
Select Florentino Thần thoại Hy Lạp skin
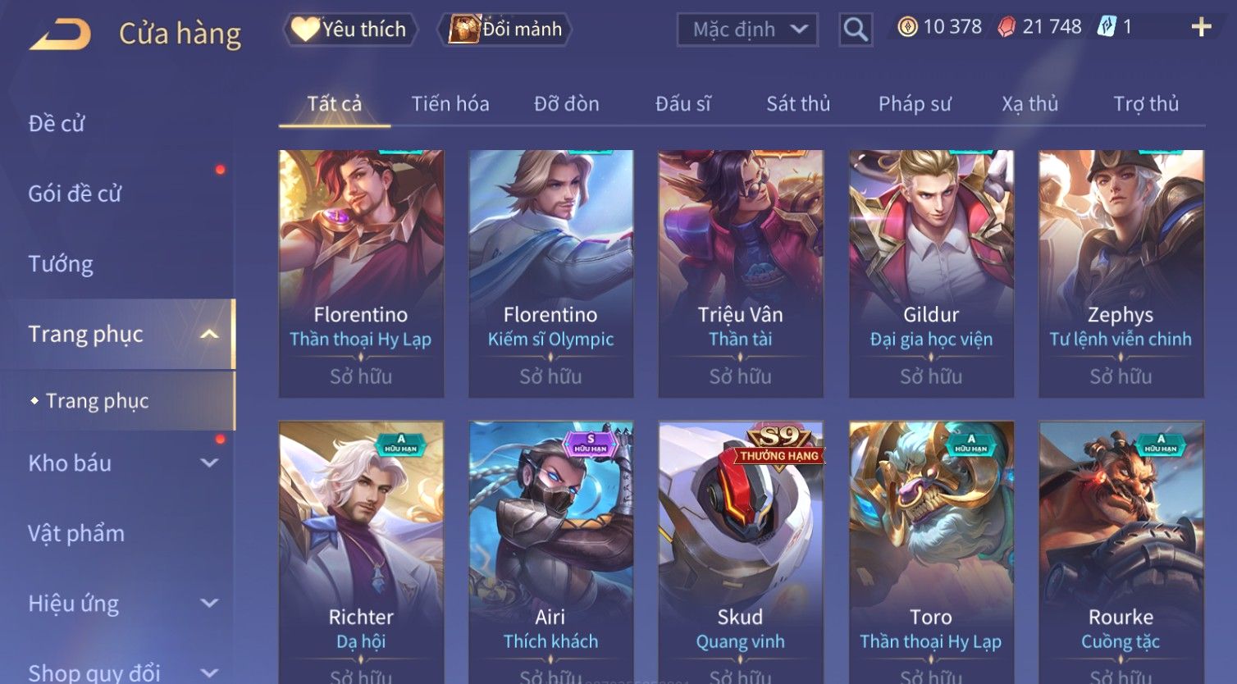click(361, 273)
